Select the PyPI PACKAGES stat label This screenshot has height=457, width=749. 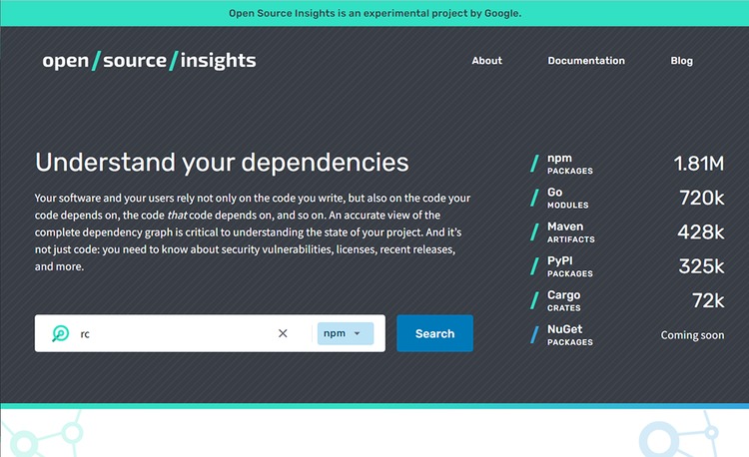[570, 266]
